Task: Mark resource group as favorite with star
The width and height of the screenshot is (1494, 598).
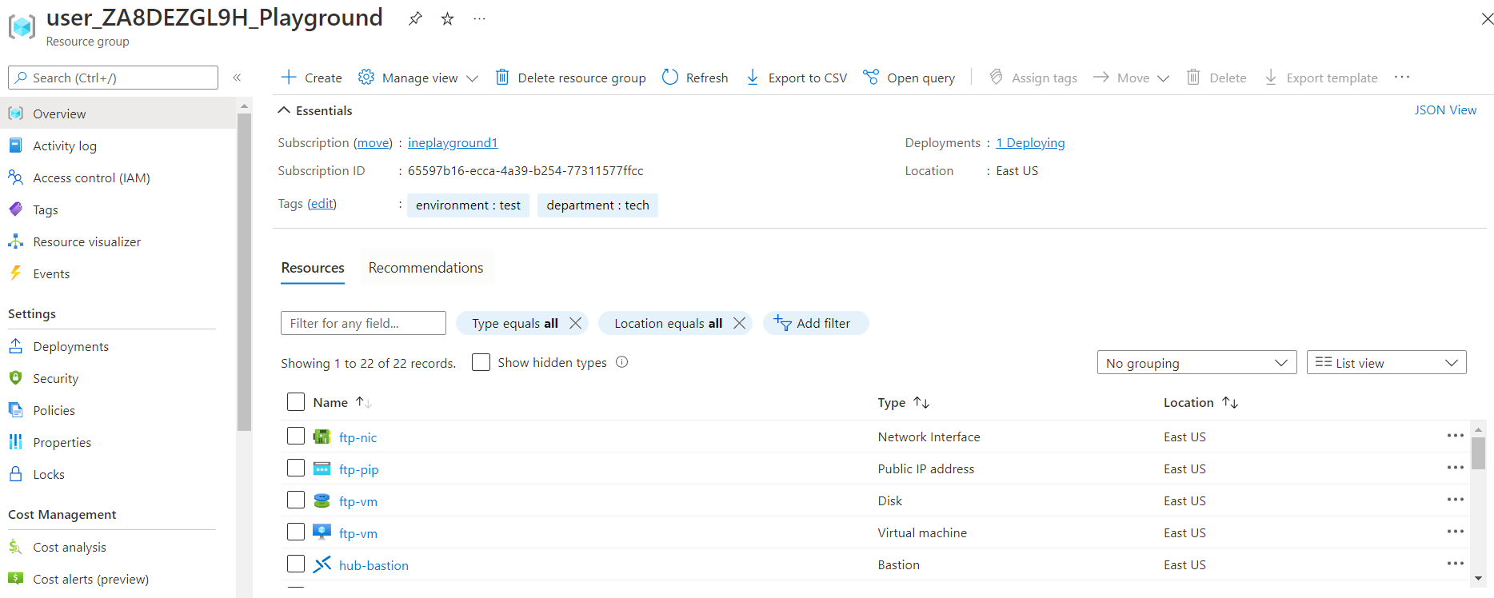Action: point(448,18)
